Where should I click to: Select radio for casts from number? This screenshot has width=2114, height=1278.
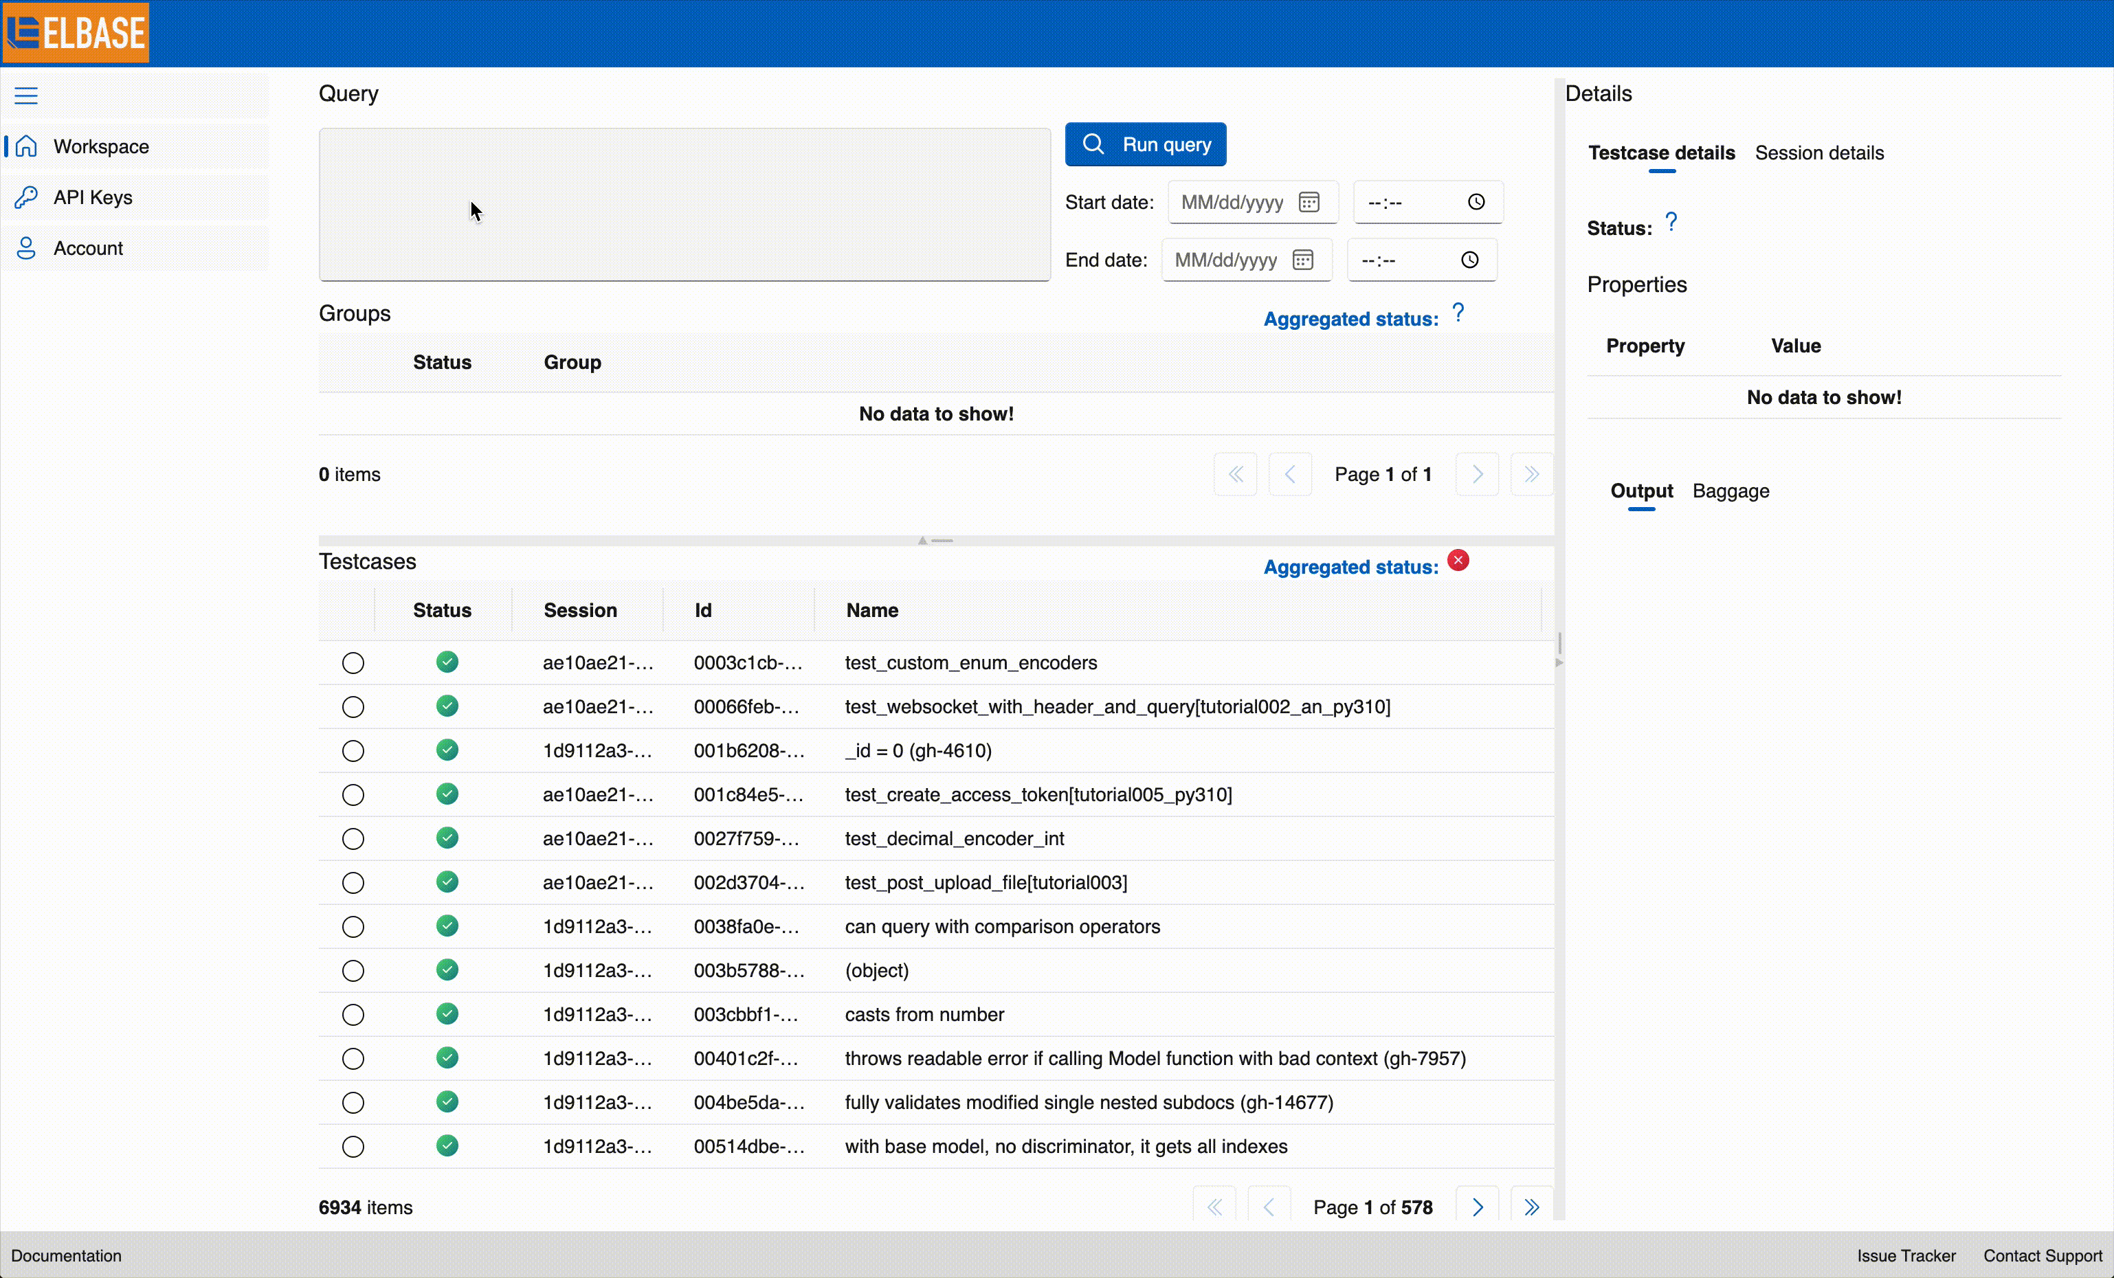pyautogui.click(x=353, y=1015)
